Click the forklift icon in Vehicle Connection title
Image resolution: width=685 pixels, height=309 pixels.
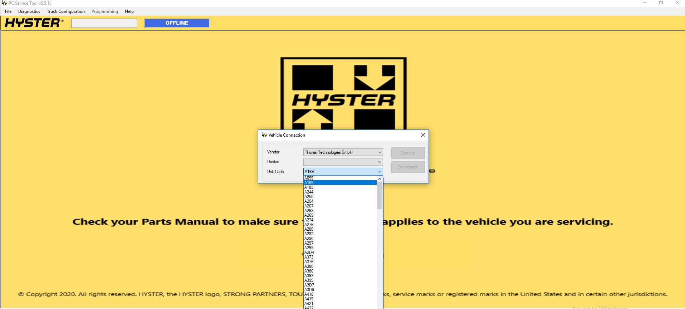(264, 135)
